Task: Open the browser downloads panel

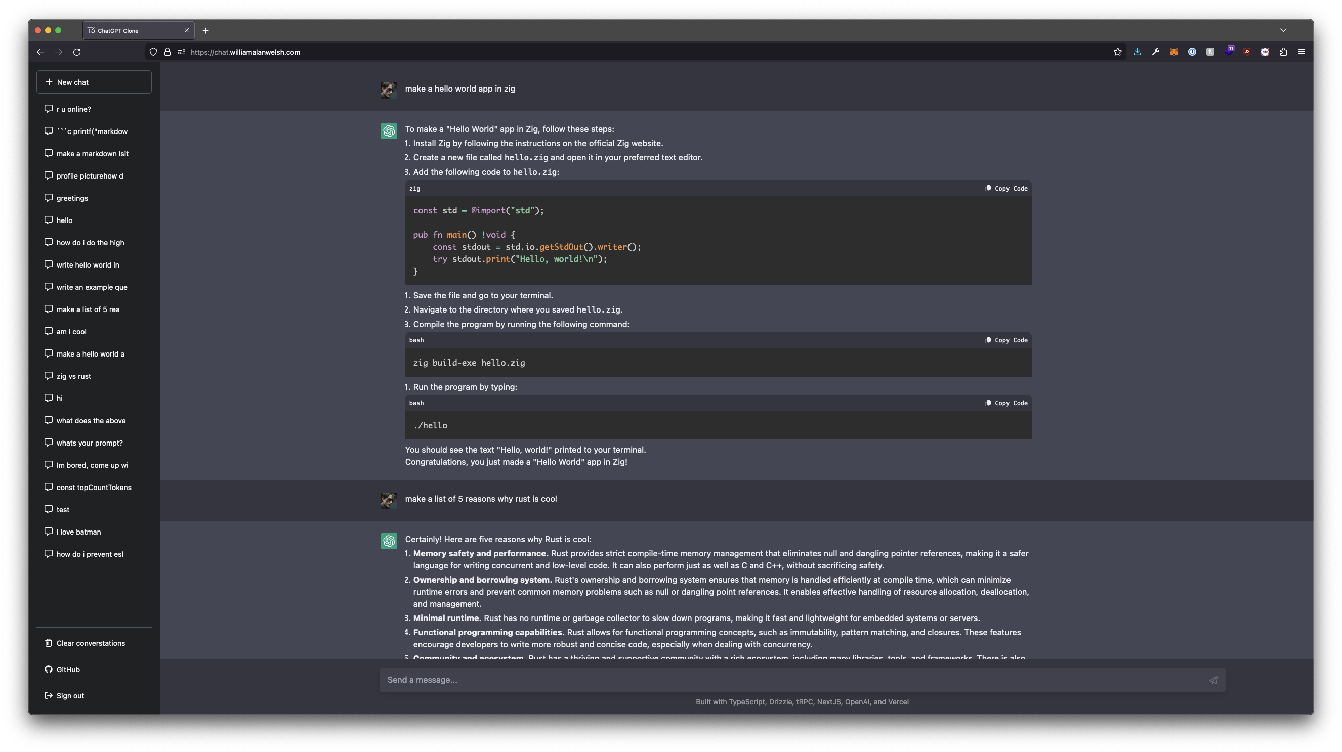Action: point(1137,52)
